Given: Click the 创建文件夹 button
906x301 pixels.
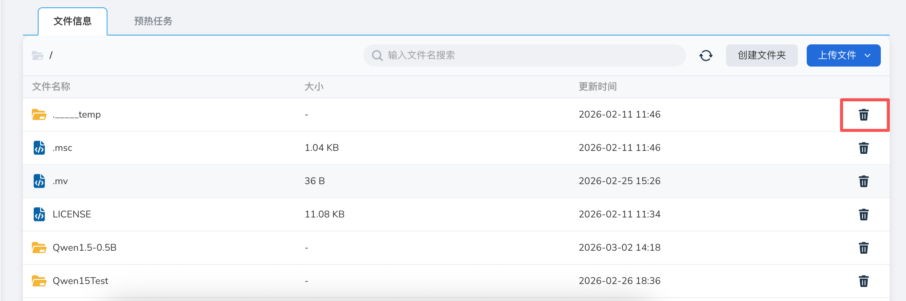Looking at the screenshot, I should point(762,55).
